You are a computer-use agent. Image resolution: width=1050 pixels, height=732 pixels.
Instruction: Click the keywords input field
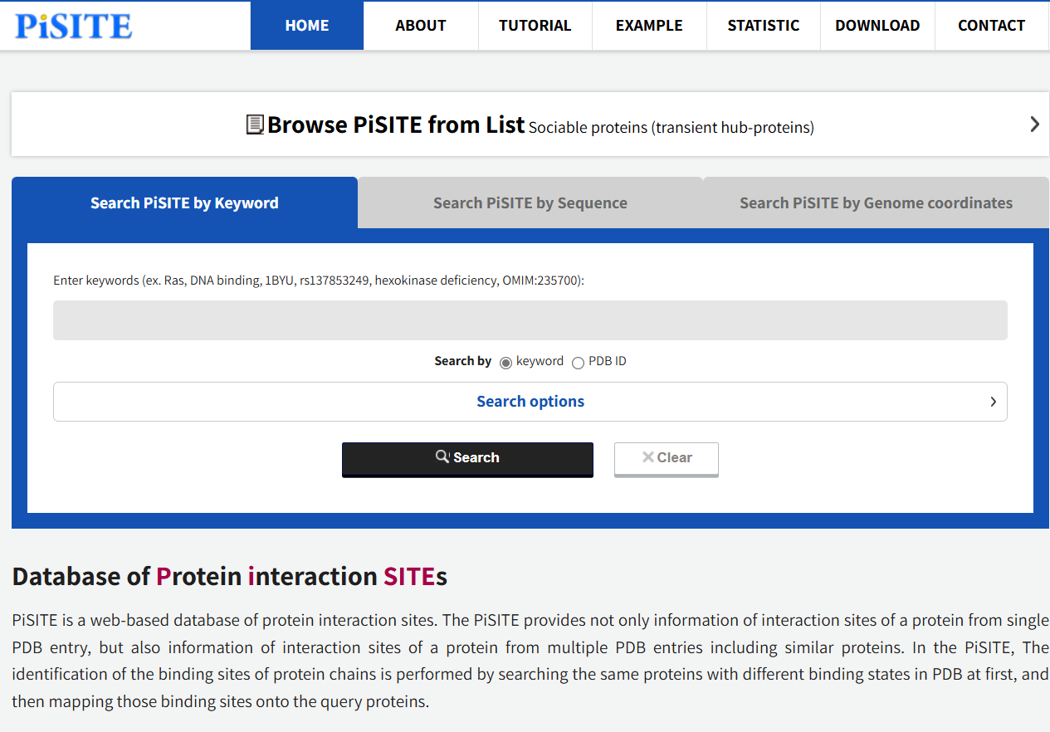(530, 320)
